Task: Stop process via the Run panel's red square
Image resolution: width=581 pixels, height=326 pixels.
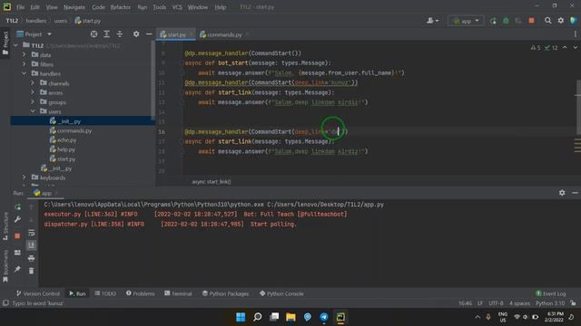Action: pyautogui.click(x=17, y=235)
